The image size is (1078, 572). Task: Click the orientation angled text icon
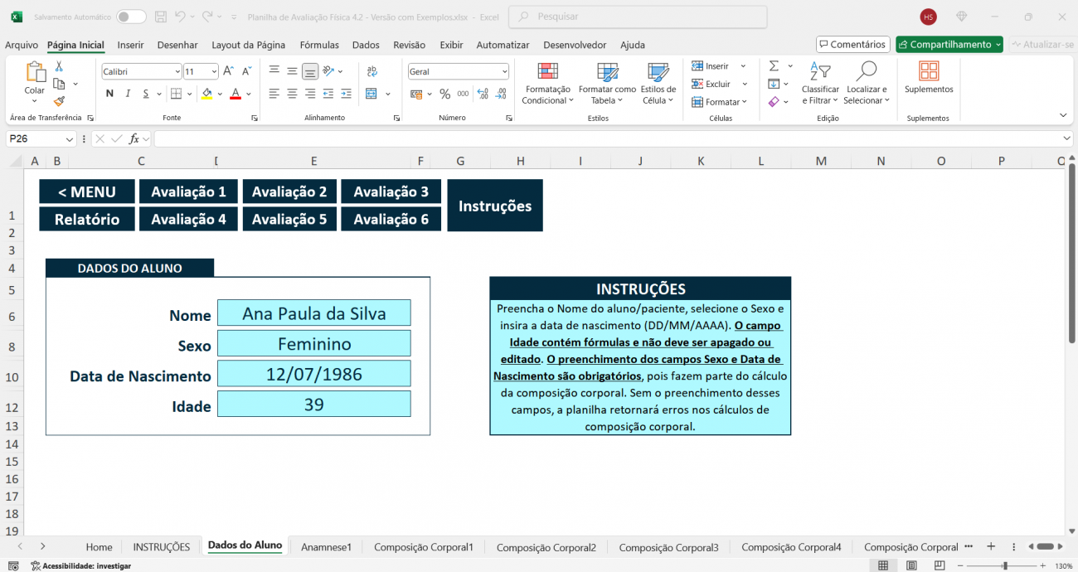[328, 71]
